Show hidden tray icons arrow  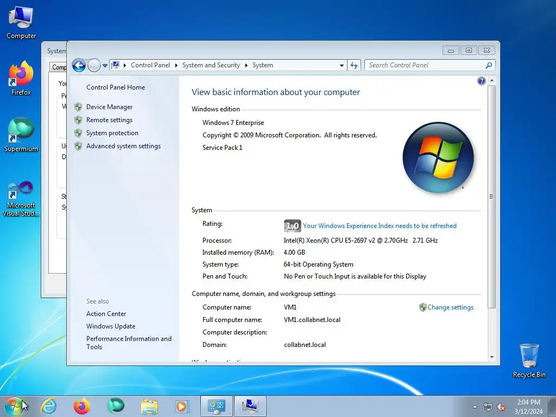pos(475,407)
